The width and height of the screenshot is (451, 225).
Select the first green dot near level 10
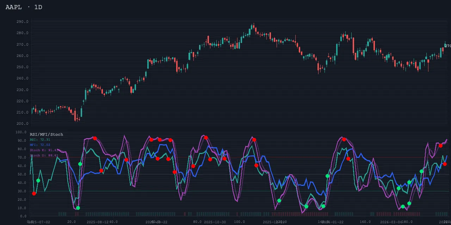tap(78, 208)
